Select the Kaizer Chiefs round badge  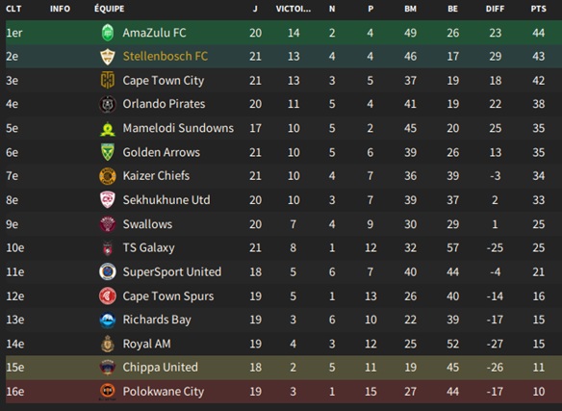108,176
